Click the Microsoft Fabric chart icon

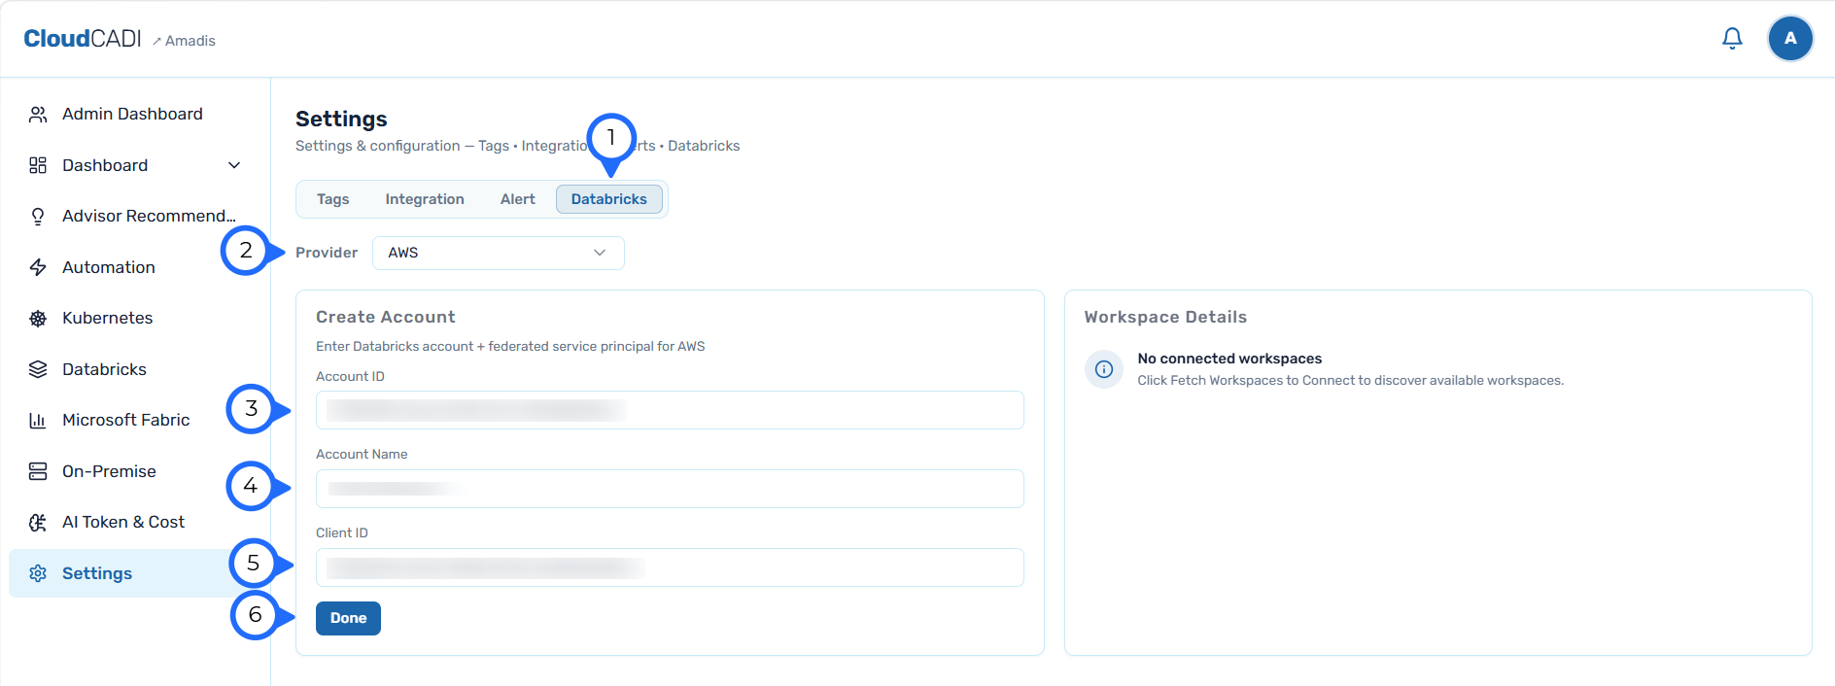pos(38,421)
